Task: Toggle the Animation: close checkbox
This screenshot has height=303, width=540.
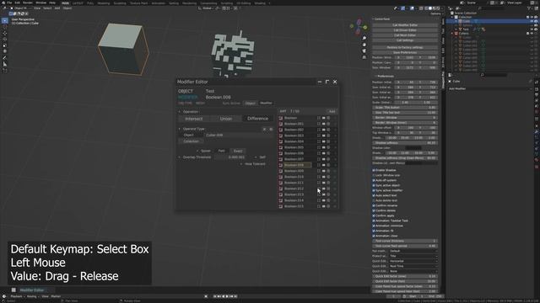Action: pos(374,236)
